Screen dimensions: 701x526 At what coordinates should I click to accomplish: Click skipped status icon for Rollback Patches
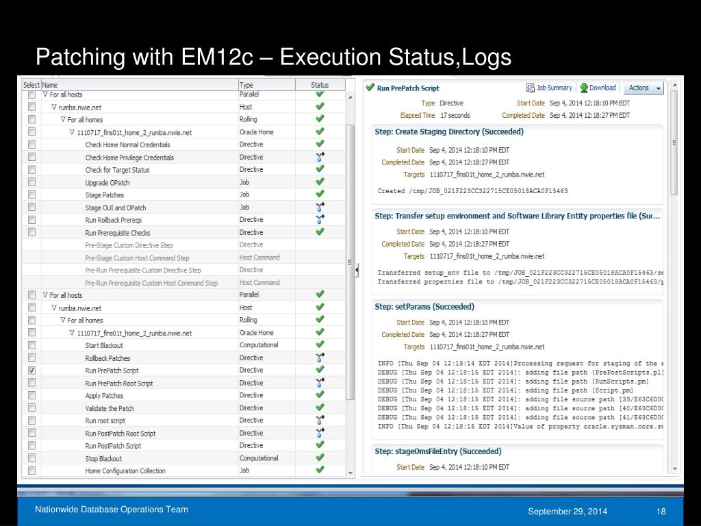pos(320,358)
